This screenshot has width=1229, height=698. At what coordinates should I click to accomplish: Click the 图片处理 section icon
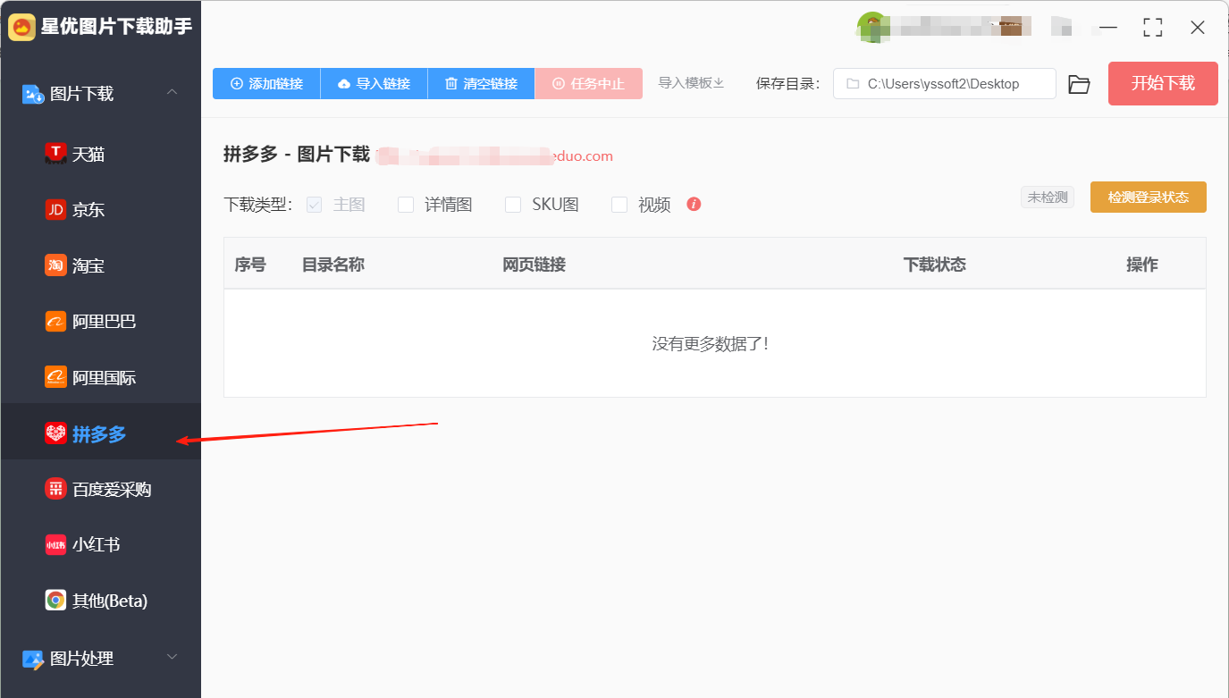[33, 659]
